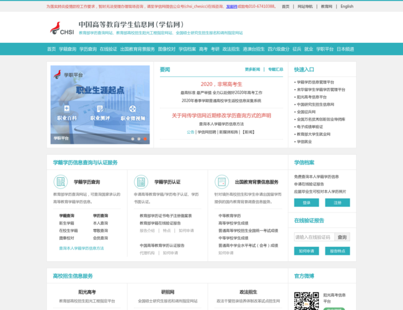
Task: Click the 注册 button under 学信档案
Action: click(337, 203)
